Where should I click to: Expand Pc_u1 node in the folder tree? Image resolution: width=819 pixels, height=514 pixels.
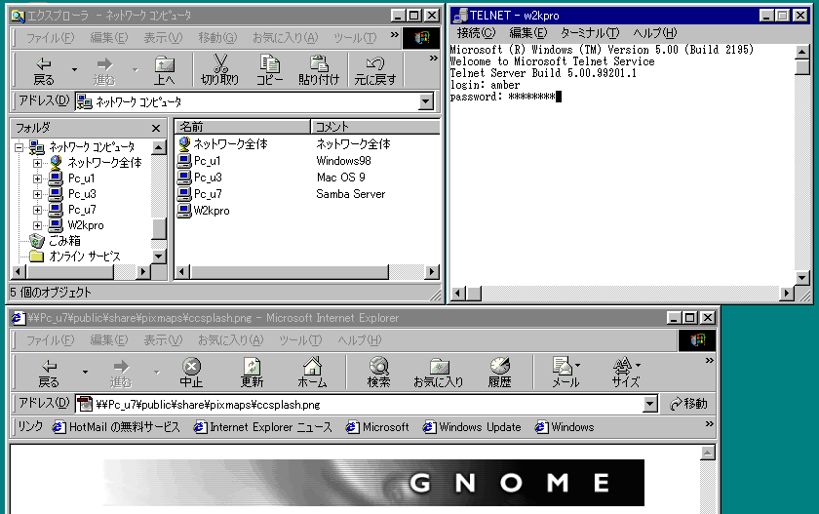[38, 178]
